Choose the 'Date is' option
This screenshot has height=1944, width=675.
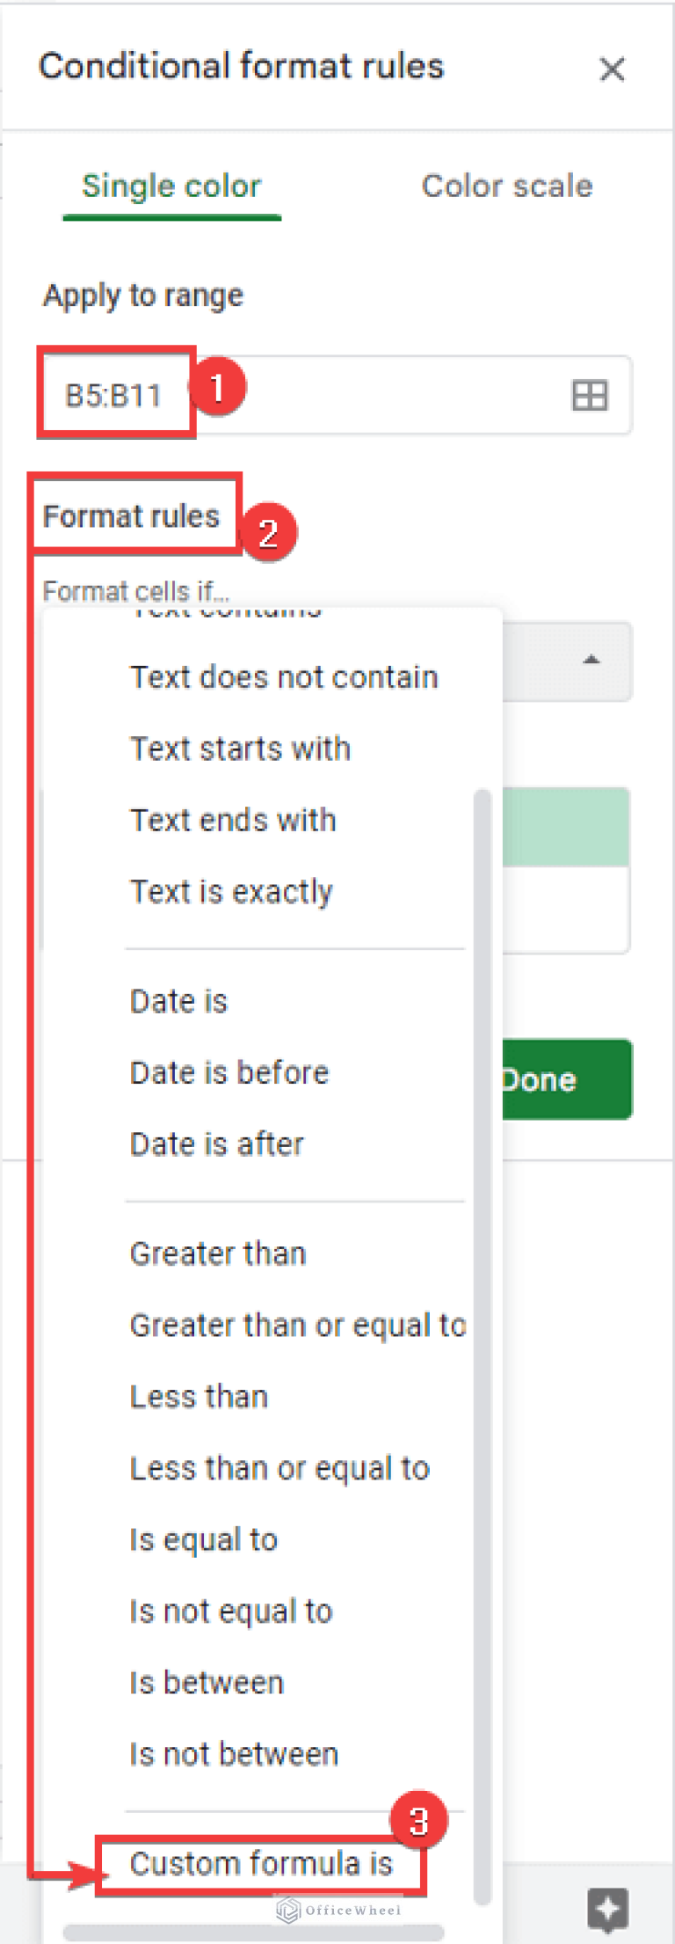click(x=178, y=1001)
